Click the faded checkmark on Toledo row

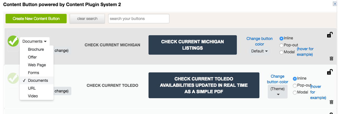click(x=13, y=78)
